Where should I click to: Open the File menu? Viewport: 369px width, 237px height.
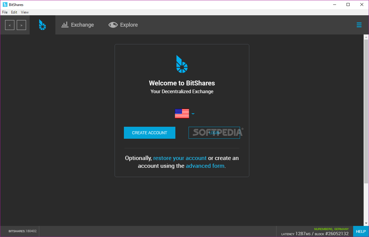pos(5,12)
